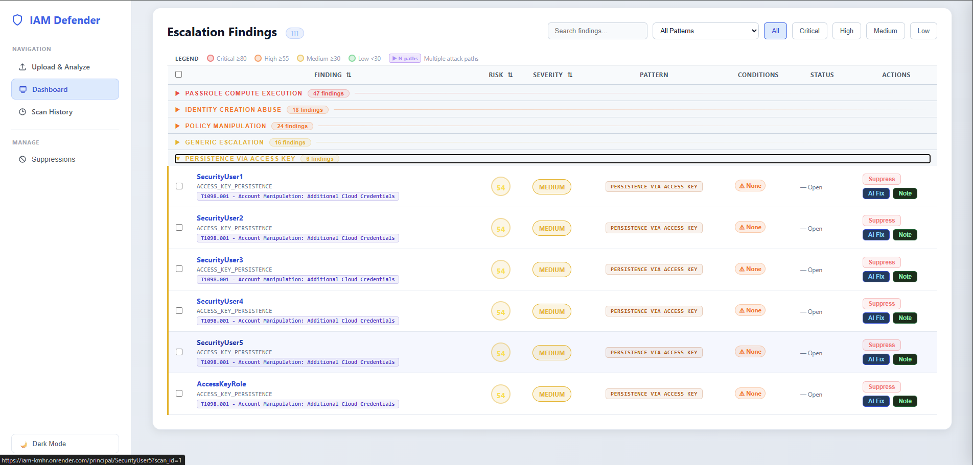Click AI Fix for SecurityUser2
The image size is (973, 465).
(x=876, y=235)
